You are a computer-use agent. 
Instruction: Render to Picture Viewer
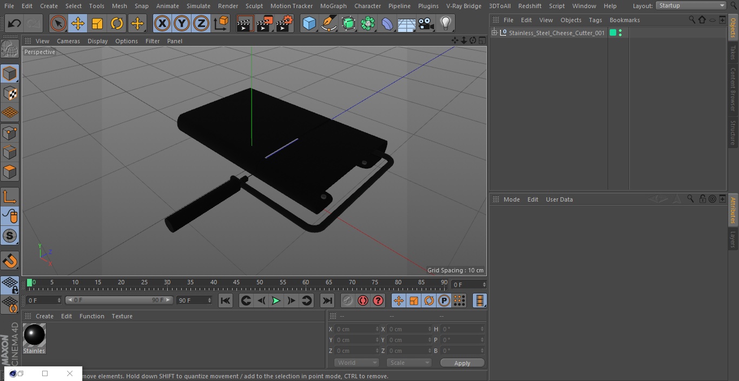point(265,24)
